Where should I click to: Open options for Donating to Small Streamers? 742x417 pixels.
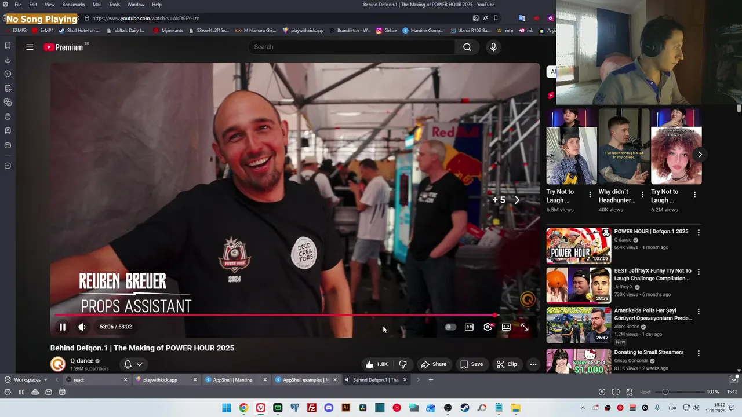(x=698, y=353)
